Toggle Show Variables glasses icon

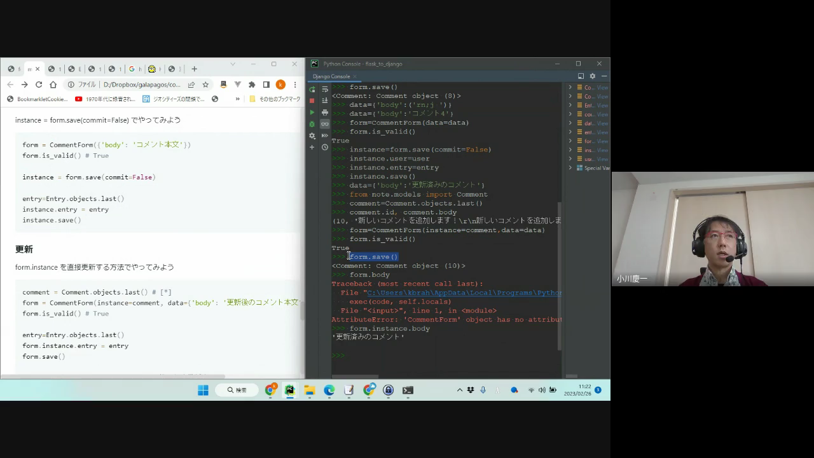pyautogui.click(x=325, y=124)
